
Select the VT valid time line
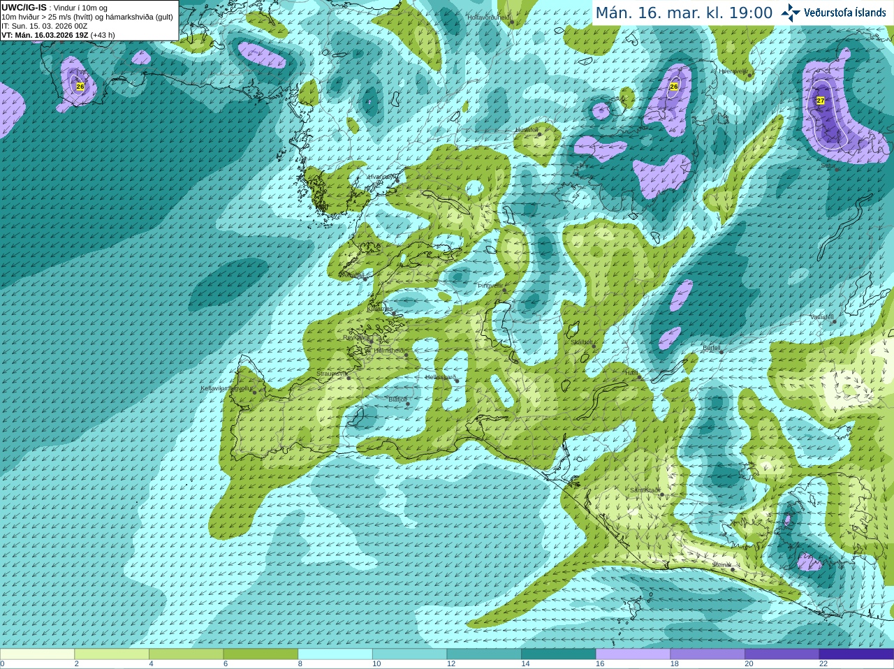pyautogui.click(x=58, y=35)
